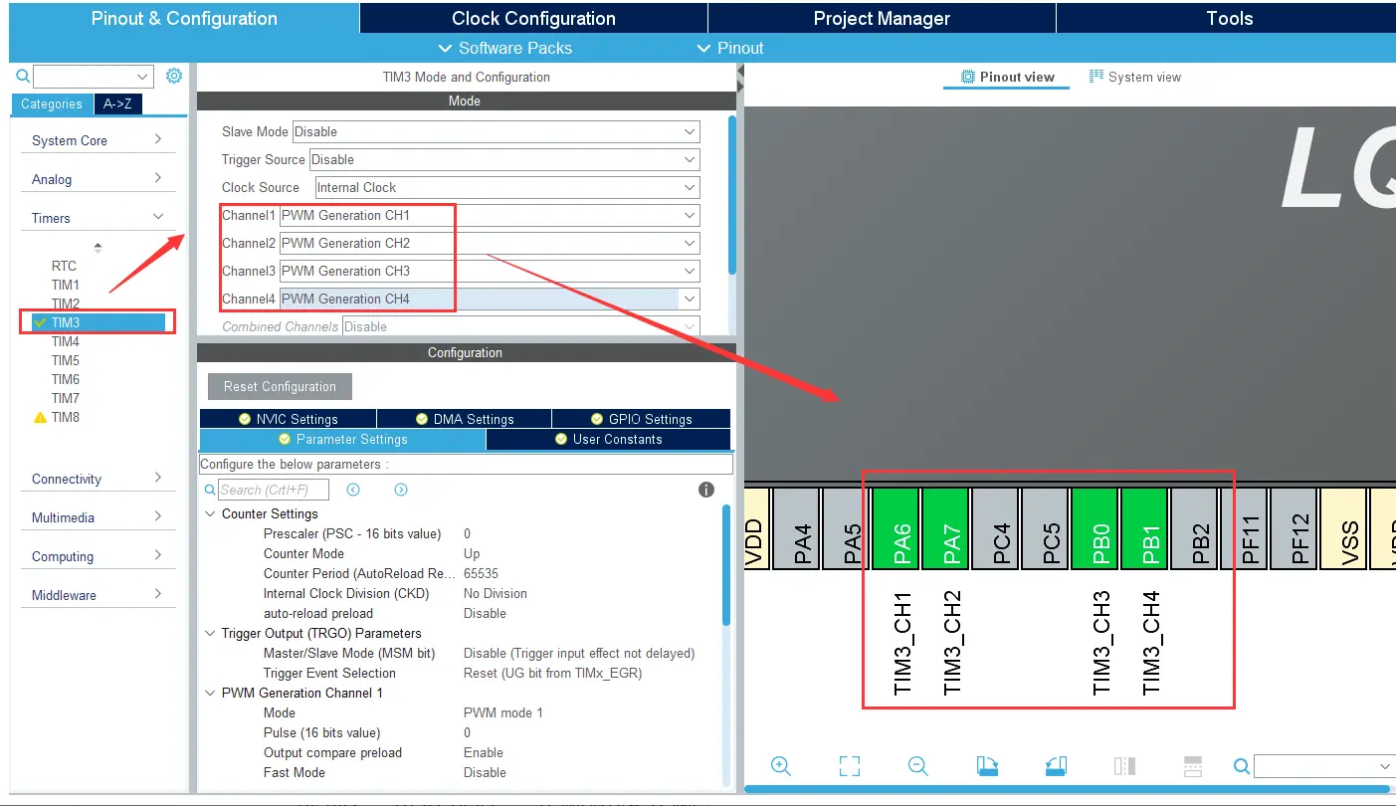Open the DMA Settings tab
Image resolution: width=1396 pixels, height=806 pixels.
tap(464, 419)
